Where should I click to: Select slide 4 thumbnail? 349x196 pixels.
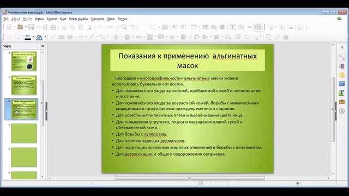(x=24, y=62)
